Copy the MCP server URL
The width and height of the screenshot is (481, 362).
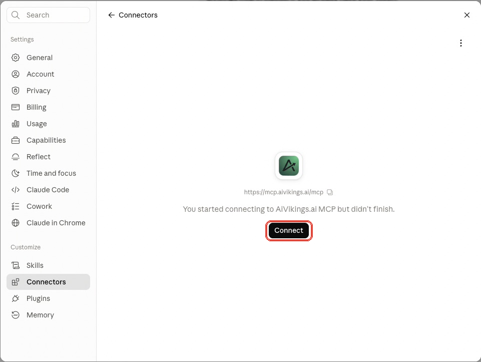(330, 192)
